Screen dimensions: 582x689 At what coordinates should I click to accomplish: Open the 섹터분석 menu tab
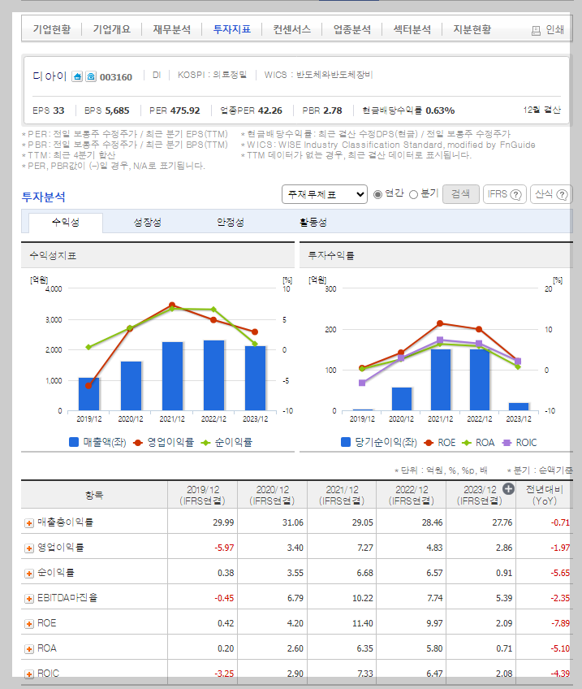click(x=412, y=29)
